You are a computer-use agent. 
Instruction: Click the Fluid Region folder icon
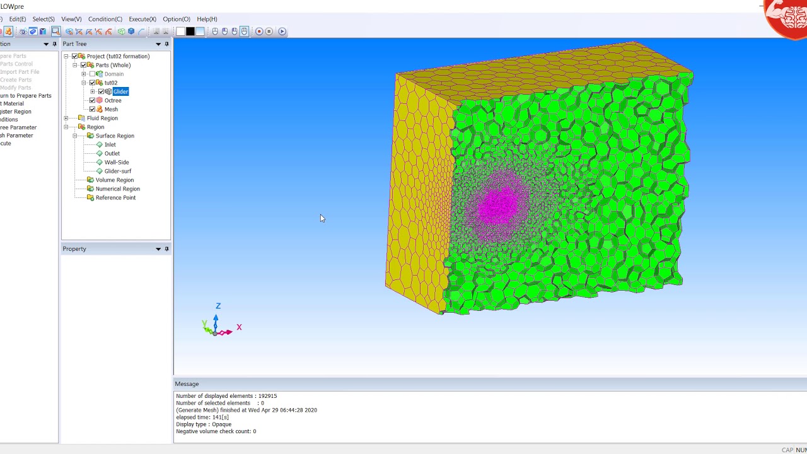[81, 118]
